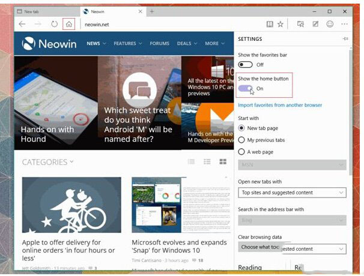Open a new tab with plus button
Screen dimensions: 364x276
[x=151, y=11]
